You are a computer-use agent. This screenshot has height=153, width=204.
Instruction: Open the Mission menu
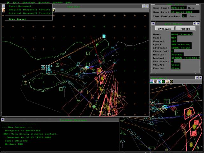44,3
